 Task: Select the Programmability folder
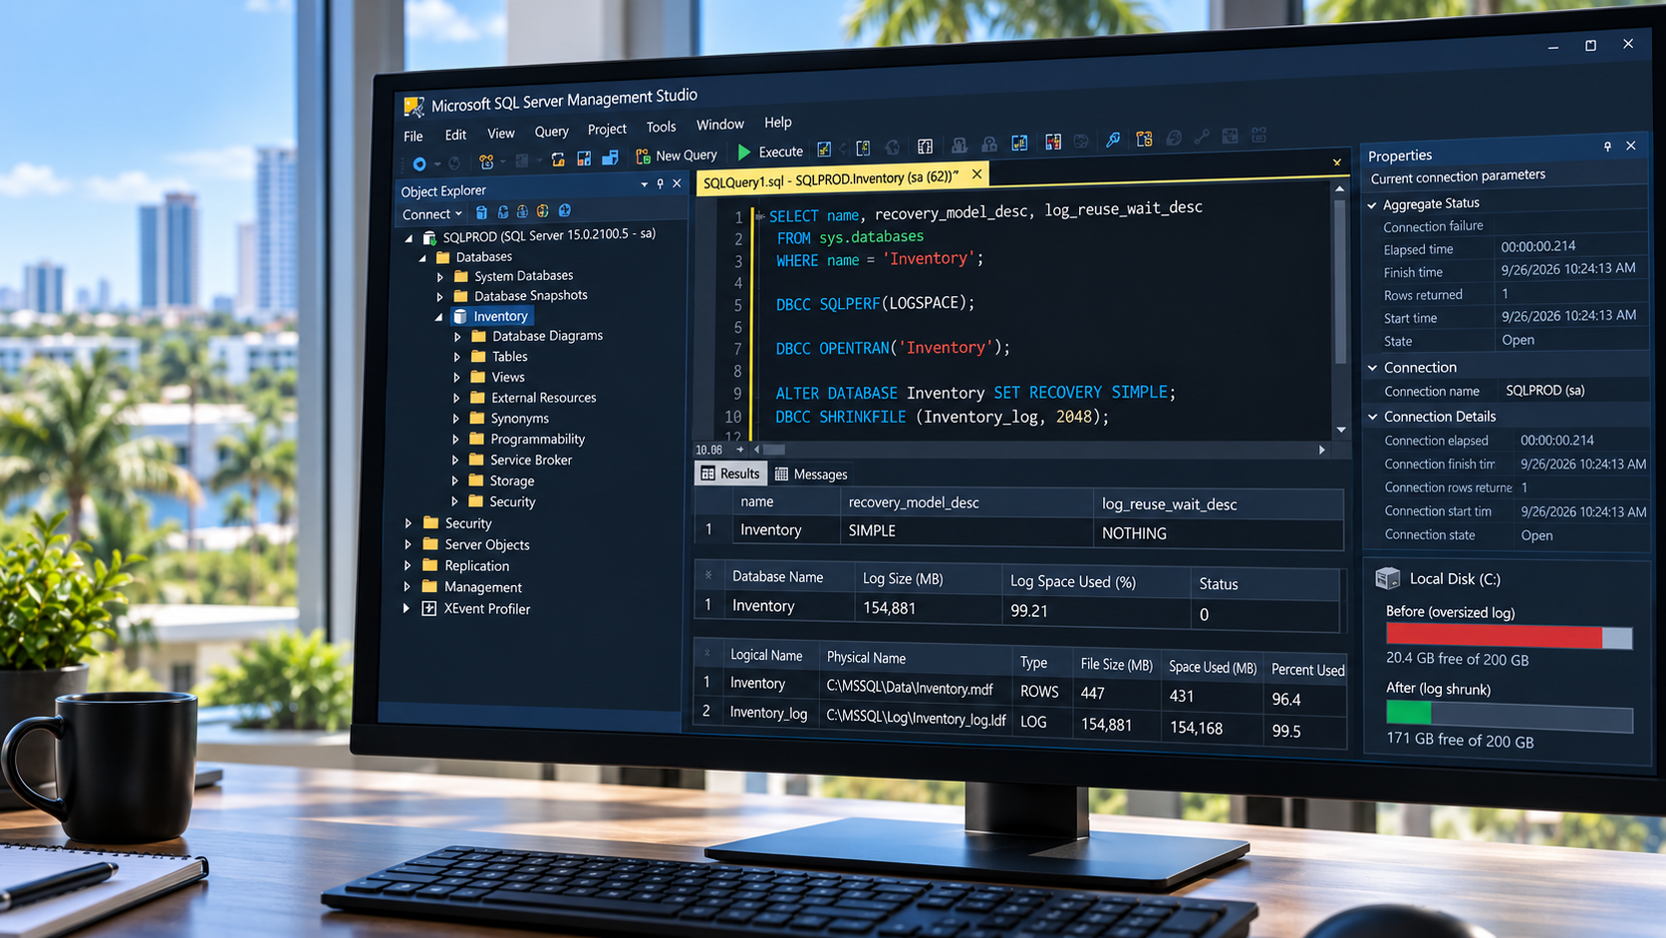click(x=537, y=439)
